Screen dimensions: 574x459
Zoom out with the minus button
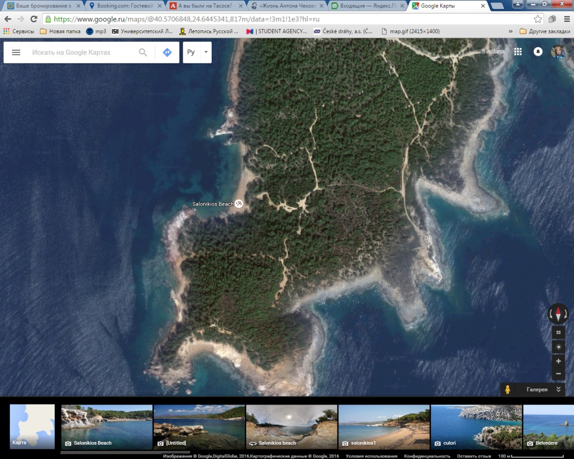point(558,374)
